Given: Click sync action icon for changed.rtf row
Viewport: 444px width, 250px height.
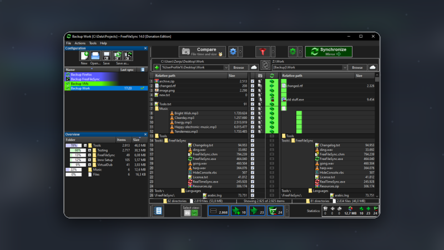Looking at the screenshot, I should click(272, 86).
